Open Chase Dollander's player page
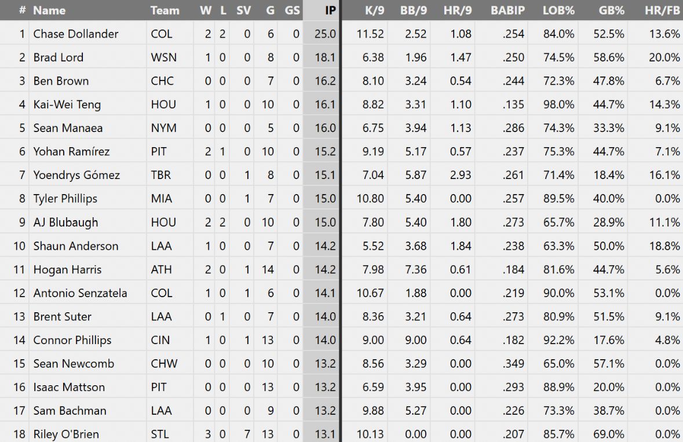This screenshot has height=442, width=683. [75, 34]
